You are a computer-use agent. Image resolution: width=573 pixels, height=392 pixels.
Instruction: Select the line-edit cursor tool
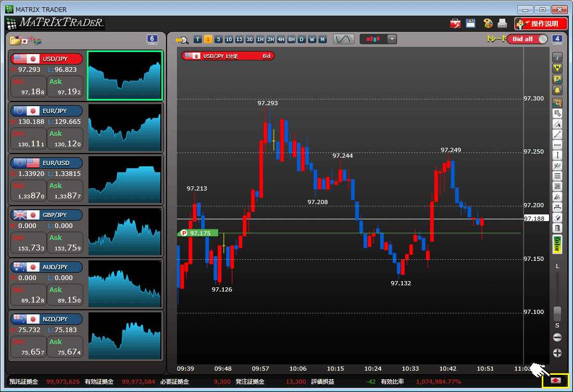coord(557,124)
